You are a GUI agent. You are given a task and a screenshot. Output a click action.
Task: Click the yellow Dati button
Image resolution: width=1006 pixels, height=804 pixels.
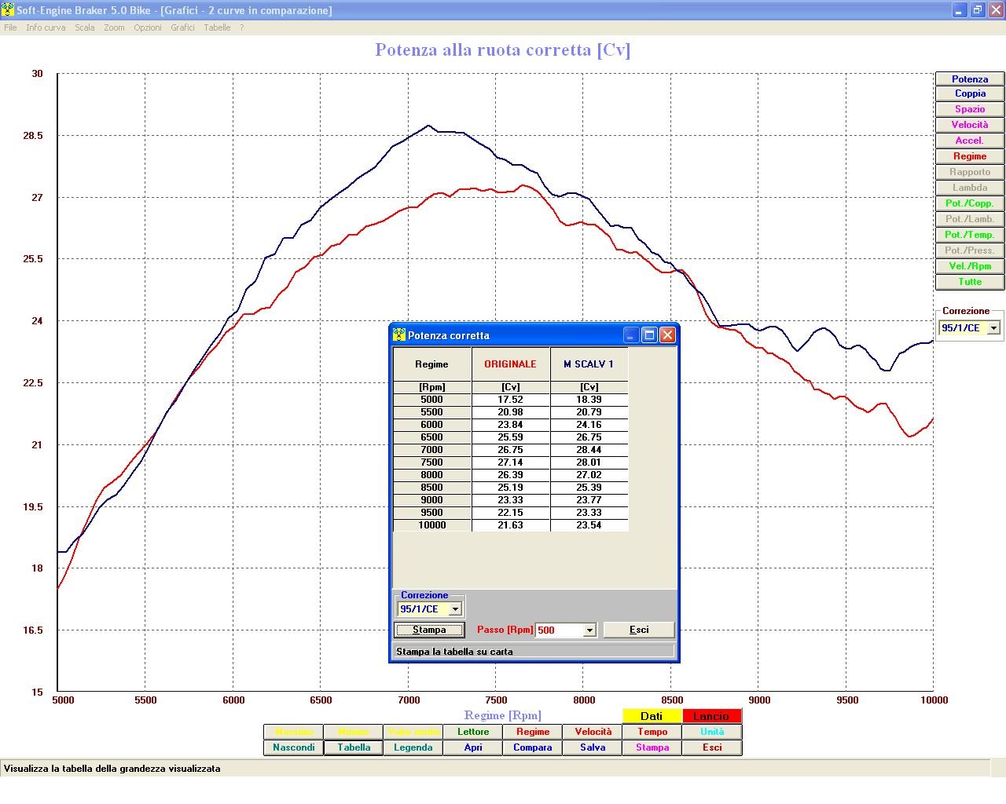(x=652, y=716)
